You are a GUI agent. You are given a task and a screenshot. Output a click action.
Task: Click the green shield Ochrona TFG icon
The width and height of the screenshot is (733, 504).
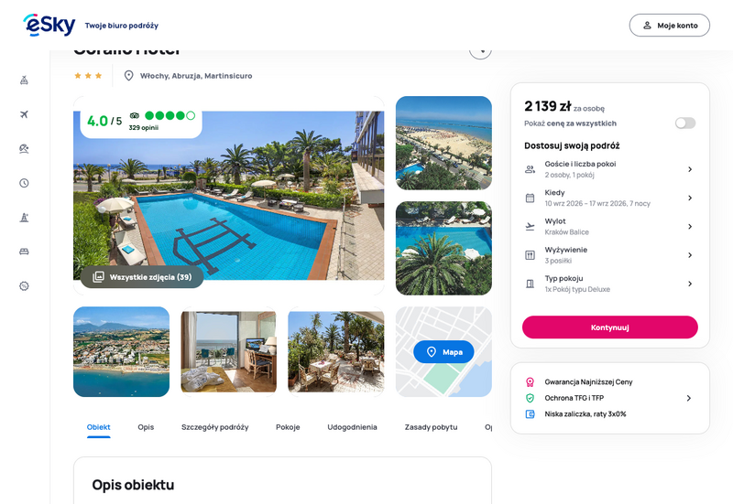tap(530, 398)
